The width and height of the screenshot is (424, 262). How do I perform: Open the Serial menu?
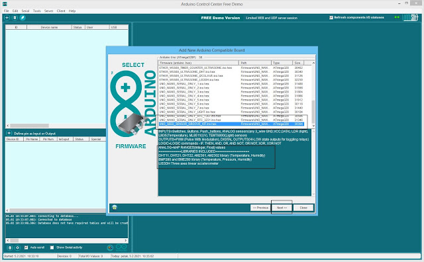click(25, 11)
